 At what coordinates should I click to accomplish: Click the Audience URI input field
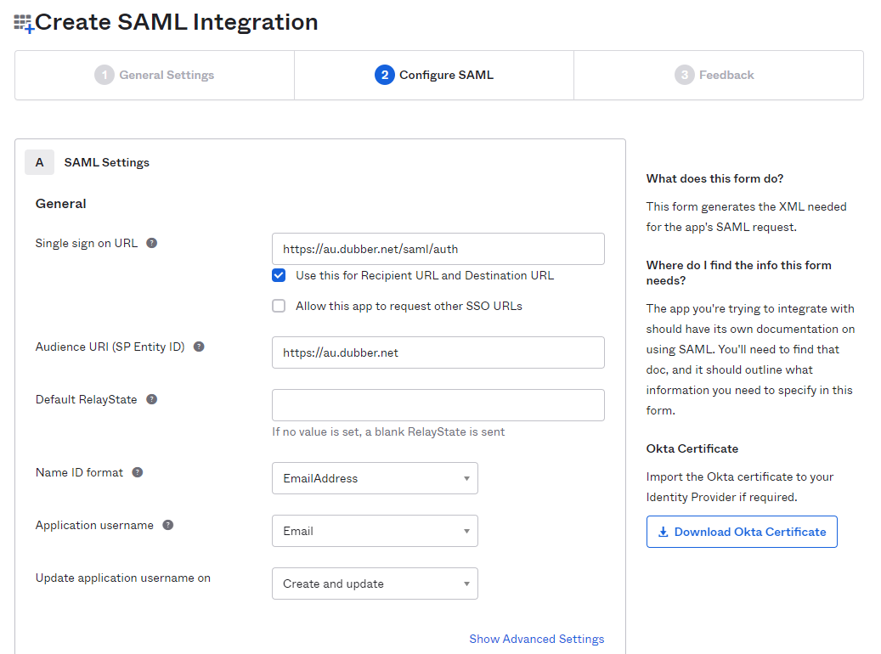tap(438, 352)
